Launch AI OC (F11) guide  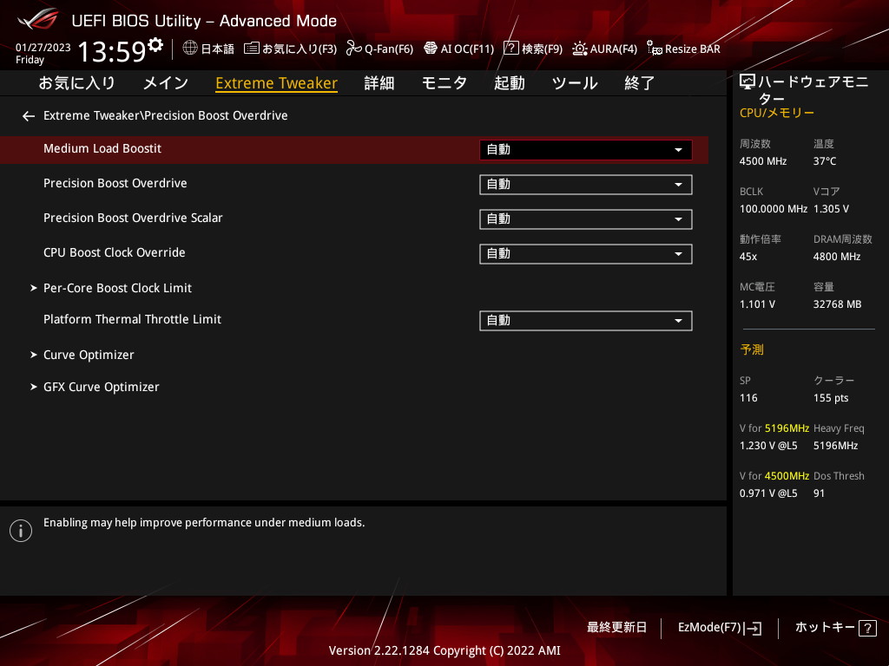pyautogui.click(x=430, y=49)
